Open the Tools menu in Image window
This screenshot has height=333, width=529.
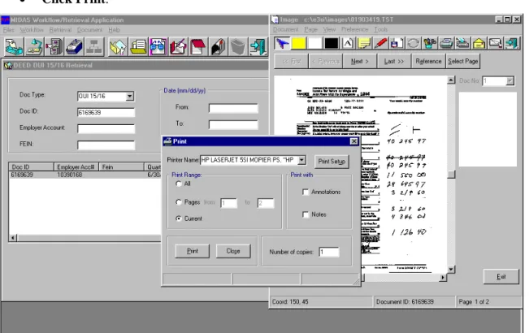pyautogui.click(x=380, y=29)
